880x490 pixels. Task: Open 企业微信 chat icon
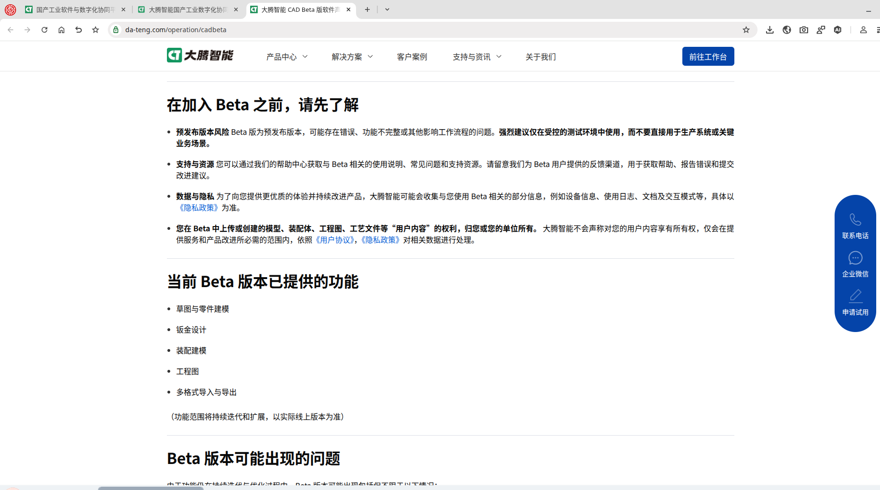point(855,258)
